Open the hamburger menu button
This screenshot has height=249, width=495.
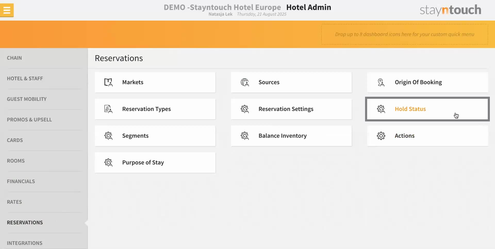(7, 10)
